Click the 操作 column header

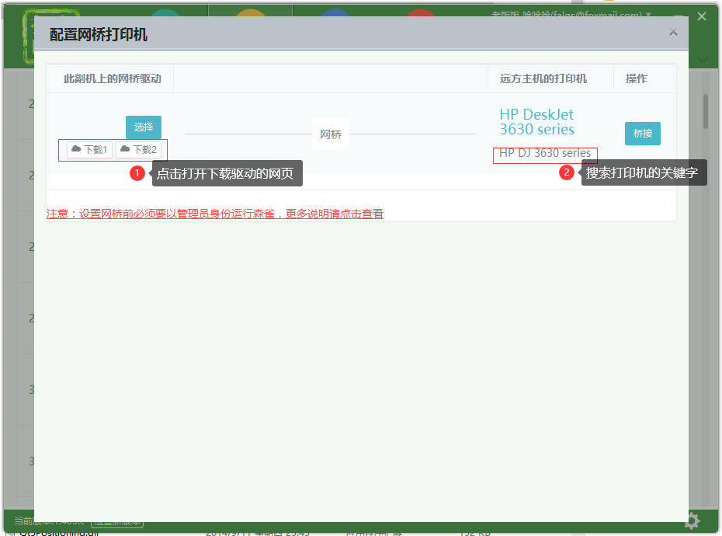(637, 78)
